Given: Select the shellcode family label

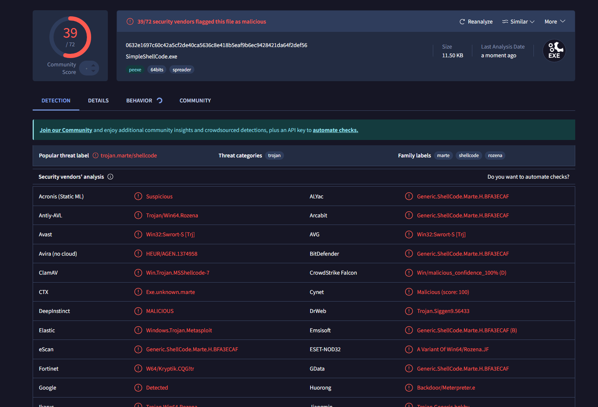Looking at the screenshot, I should (469, 156).
